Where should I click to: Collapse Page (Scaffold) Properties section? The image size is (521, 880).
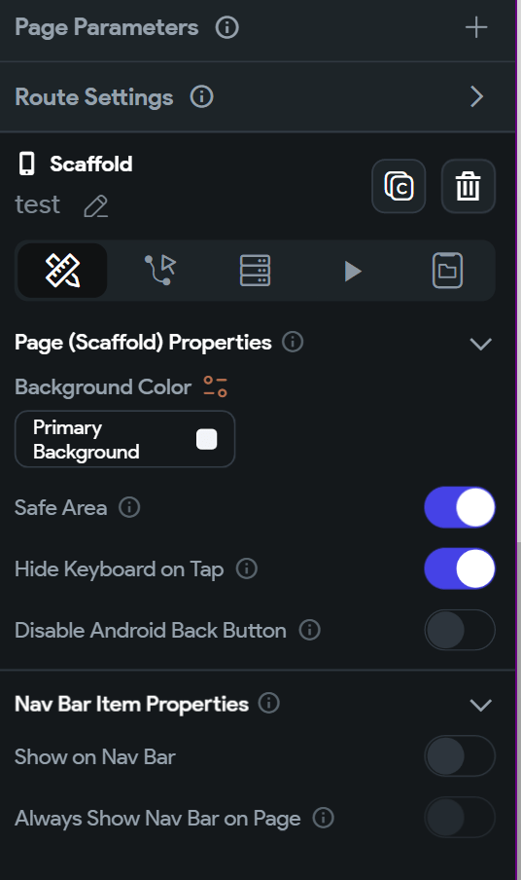[480, 344]
